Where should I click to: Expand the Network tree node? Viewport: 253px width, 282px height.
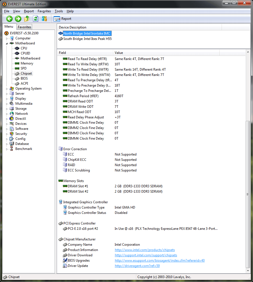click(7, 114)
